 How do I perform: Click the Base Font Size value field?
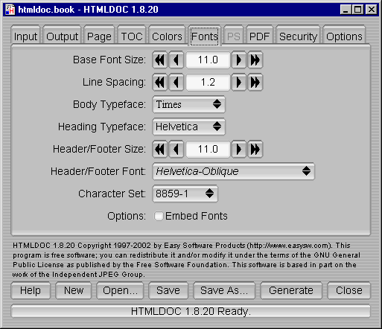208,60
